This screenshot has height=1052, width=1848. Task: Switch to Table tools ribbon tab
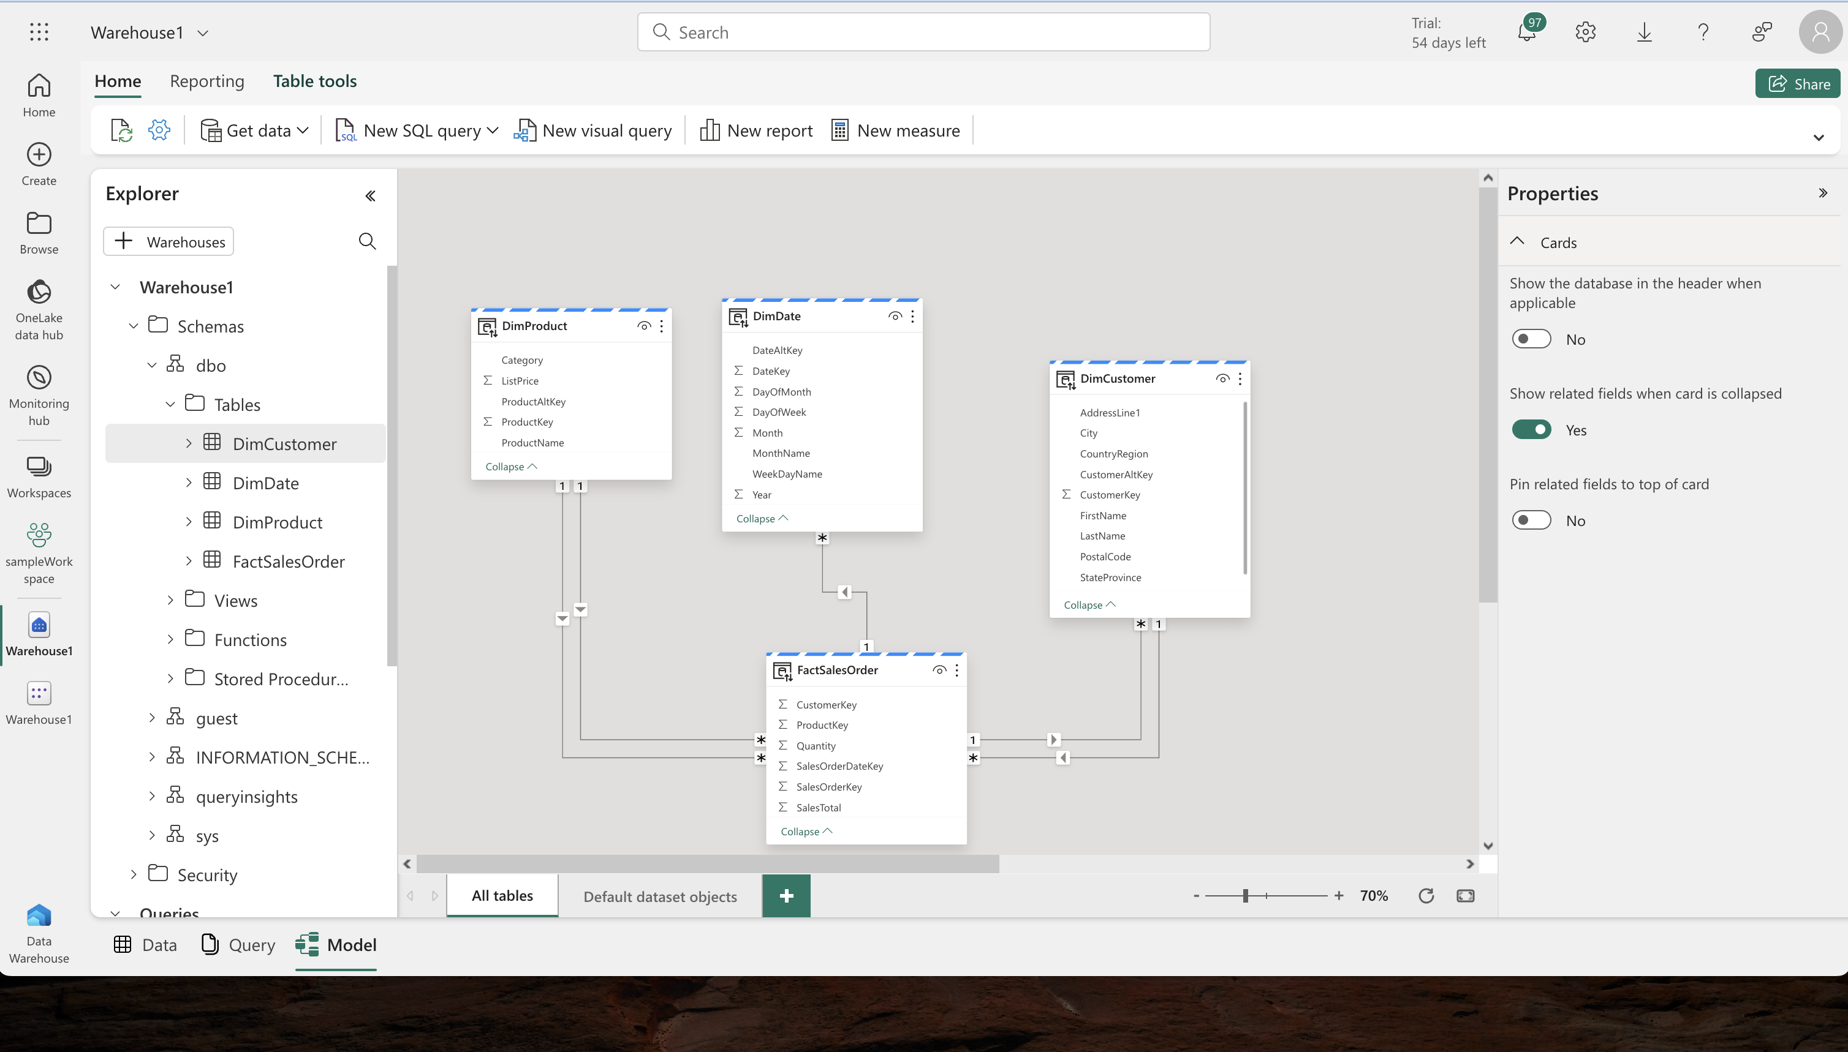tap(314, 81)
